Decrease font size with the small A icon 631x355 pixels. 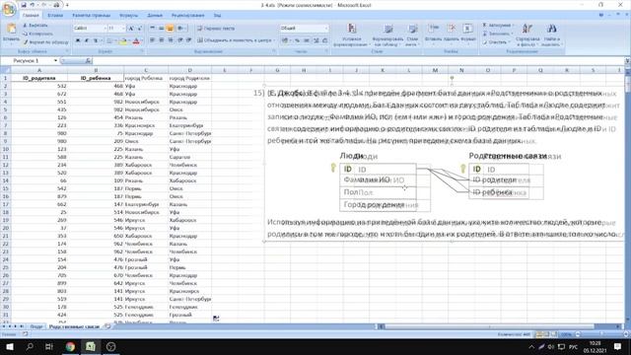pos(140,29)
